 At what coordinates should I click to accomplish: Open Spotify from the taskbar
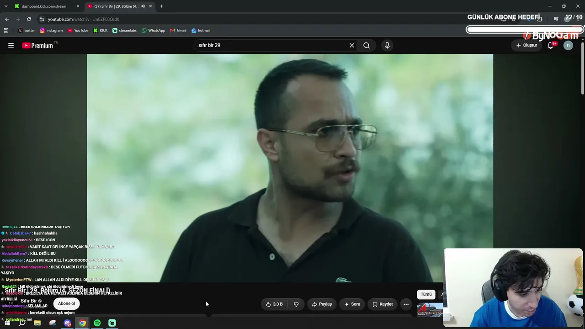(97, 323)
